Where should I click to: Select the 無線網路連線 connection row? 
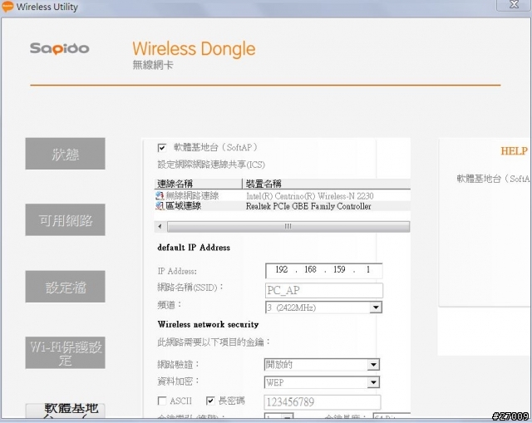pyautogui.click(x=283, y=196)
